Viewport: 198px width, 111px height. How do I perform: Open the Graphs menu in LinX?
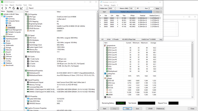tap(113, 5)
